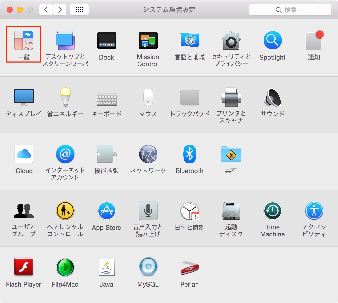Open ディスプレイ display preferences

click(24, 98)
